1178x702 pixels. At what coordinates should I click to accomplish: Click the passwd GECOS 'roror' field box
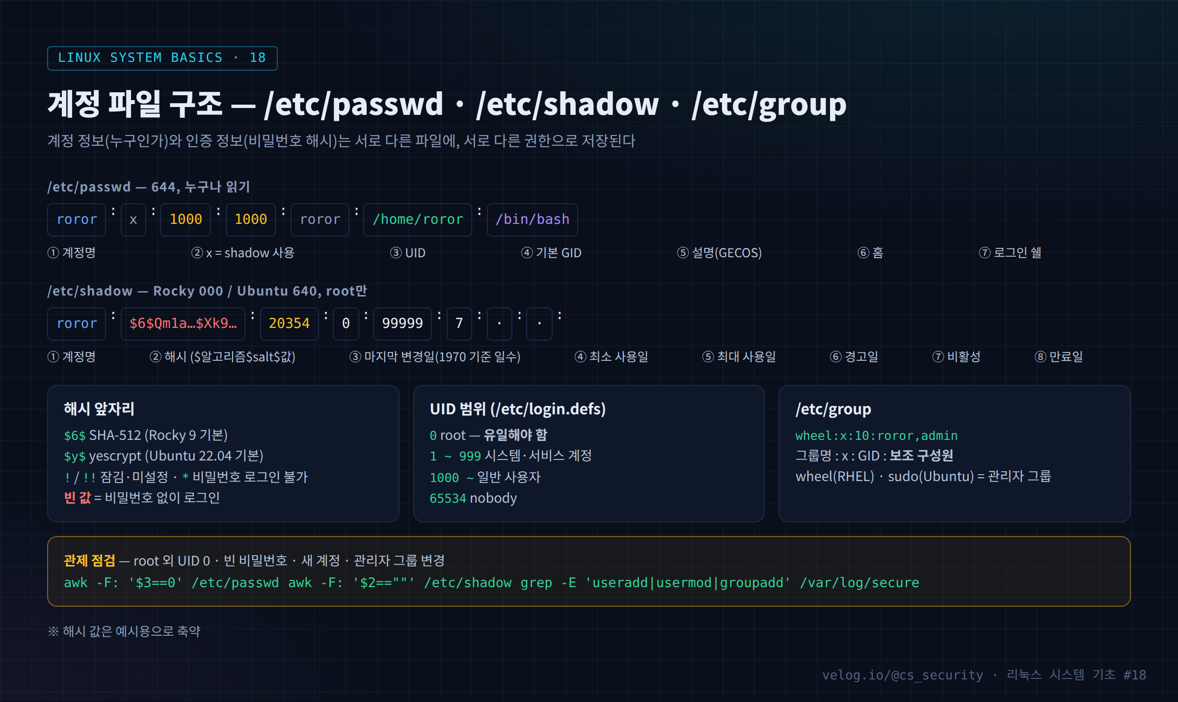pos(320,219)
